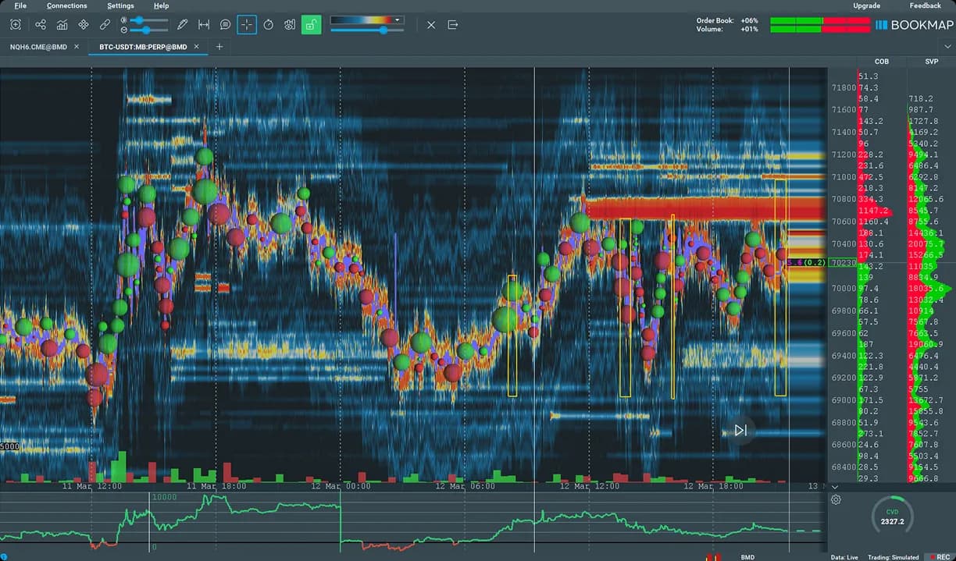Switch to the NQH6.CME@BMD tab
This screenshot has height=561, width=956.
coord(41,47)
